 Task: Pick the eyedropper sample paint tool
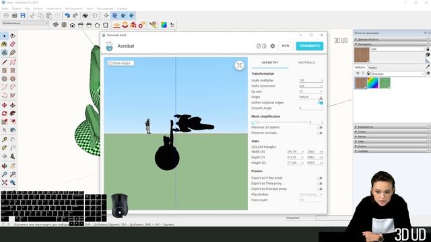click(x=428, y=67)
